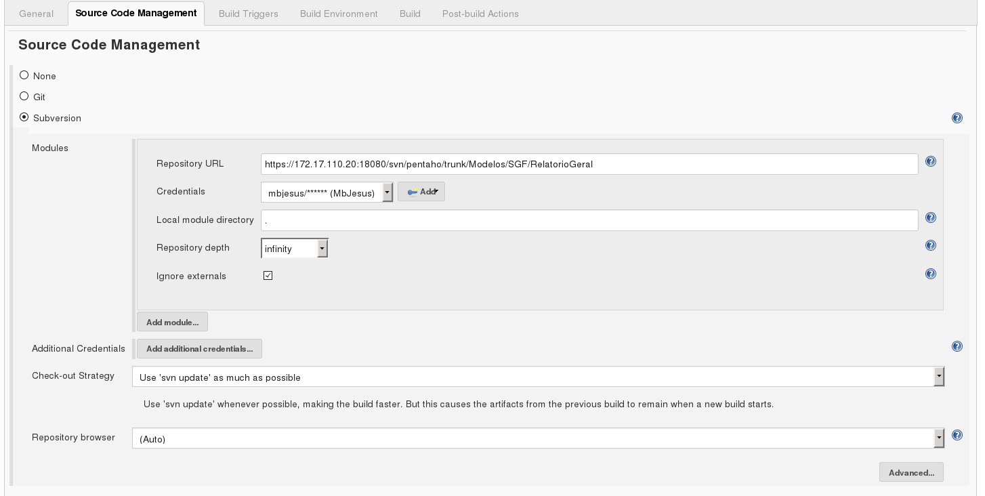Show help for Local module directory
Viewport: 985px width, 496px height.
tap(930, 218)
